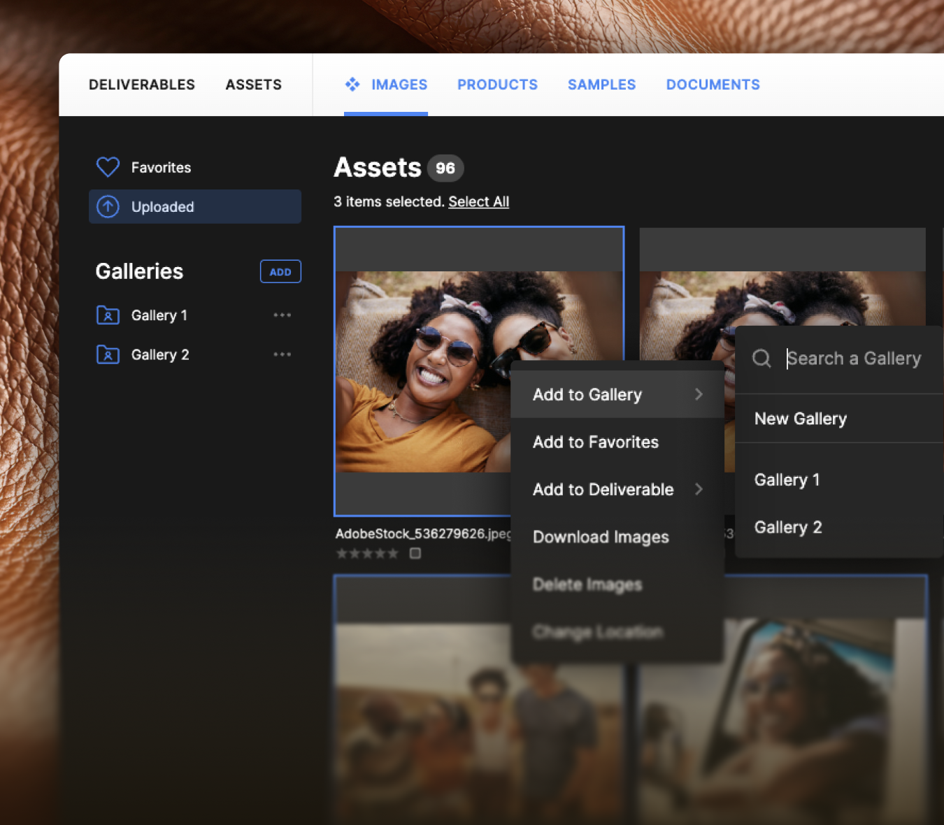Click the magnifier icon in gallery search
This screenshot has height=825, width=944.
[761, 359]
